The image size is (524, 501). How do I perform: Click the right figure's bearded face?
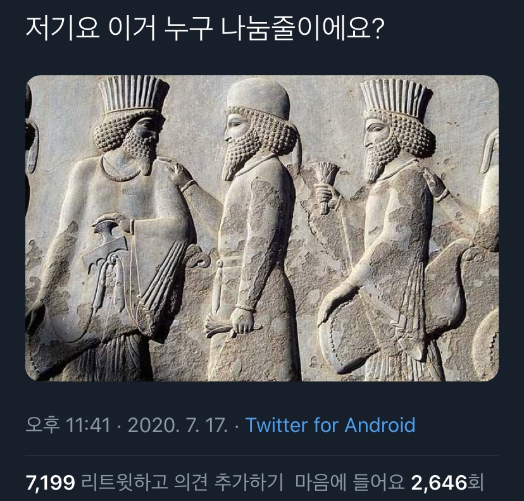[380, 148]
